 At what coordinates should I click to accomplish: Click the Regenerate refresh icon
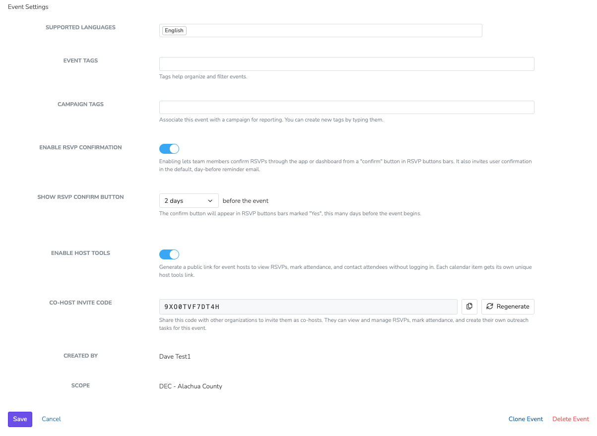(x=489, y=307)
